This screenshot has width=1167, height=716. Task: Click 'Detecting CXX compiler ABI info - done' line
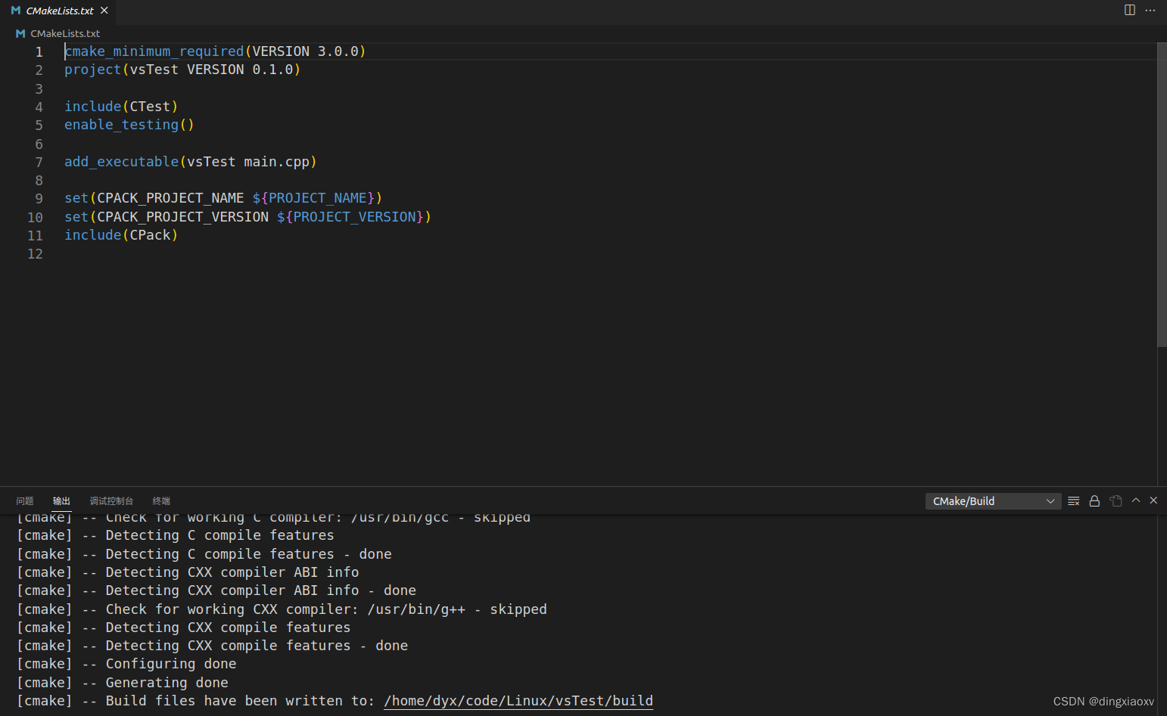click(216, 590)
